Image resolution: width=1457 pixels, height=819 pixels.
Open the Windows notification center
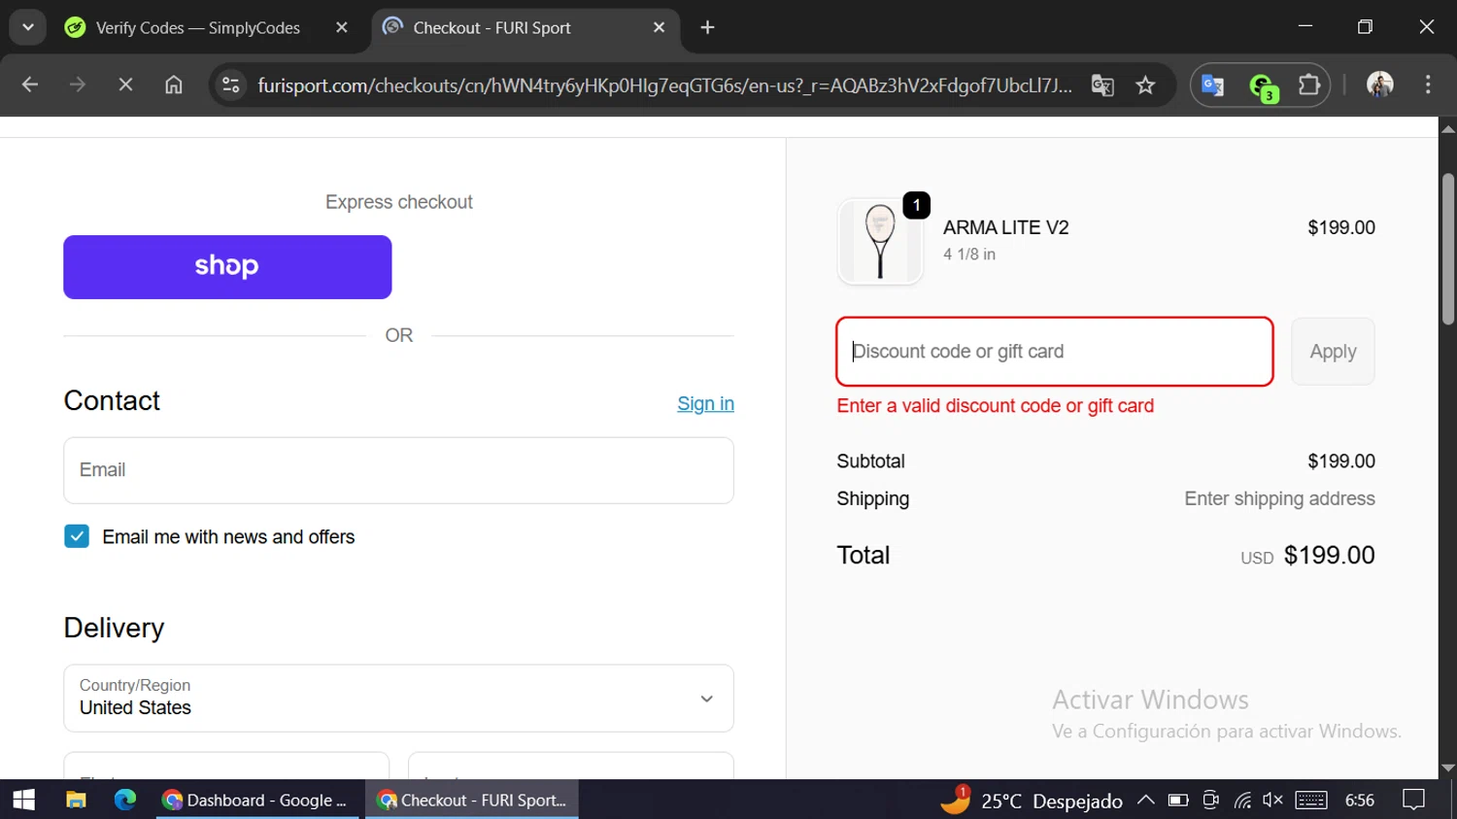point(1414,800)
